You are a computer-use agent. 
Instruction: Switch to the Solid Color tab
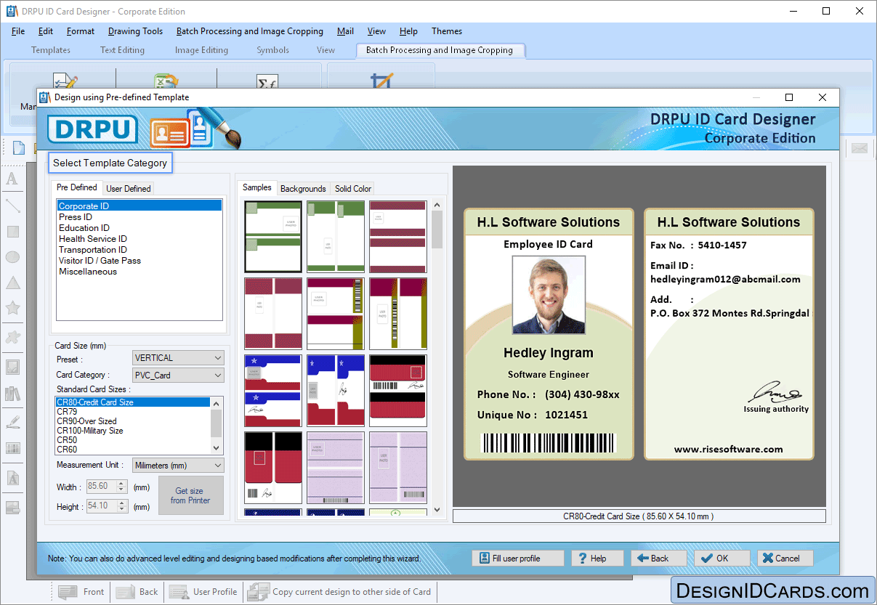353,188
